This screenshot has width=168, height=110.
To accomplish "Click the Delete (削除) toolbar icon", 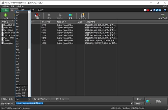I will (37, 15).
